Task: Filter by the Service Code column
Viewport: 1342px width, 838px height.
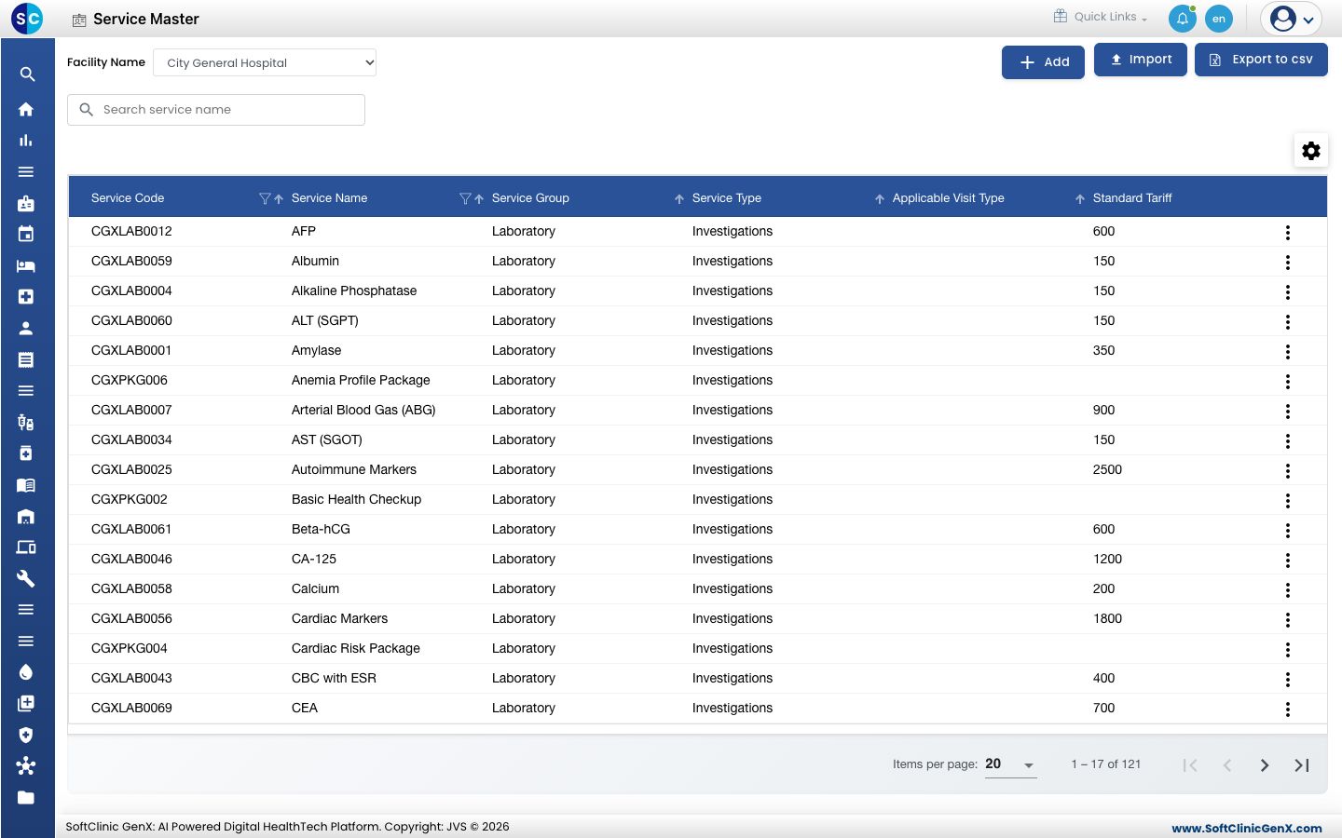Action: pos(265,198)
